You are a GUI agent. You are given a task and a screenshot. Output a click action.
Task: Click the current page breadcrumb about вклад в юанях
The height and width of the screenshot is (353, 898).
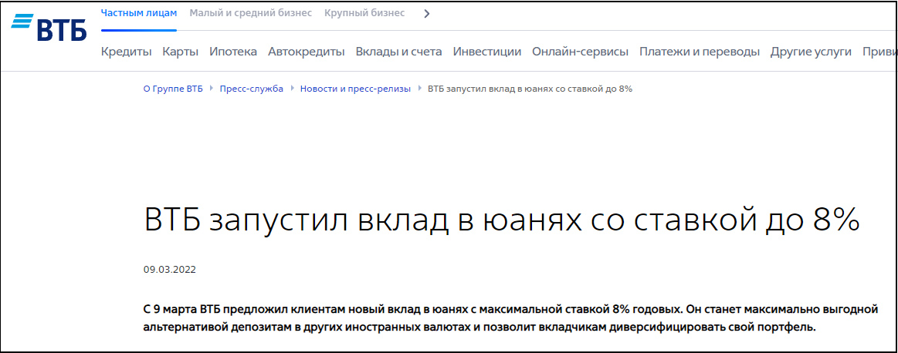coord(530,89)
